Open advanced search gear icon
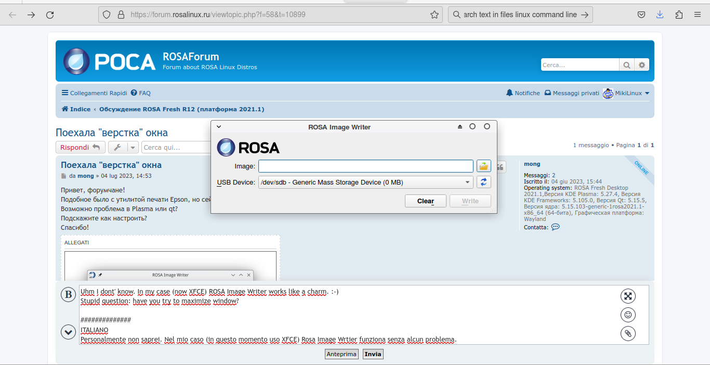The width and height of the screenshot is (710, 365). [x=642, y=65]
